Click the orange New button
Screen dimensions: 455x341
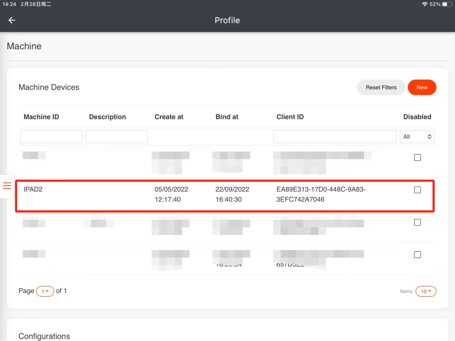pos(422,87)
